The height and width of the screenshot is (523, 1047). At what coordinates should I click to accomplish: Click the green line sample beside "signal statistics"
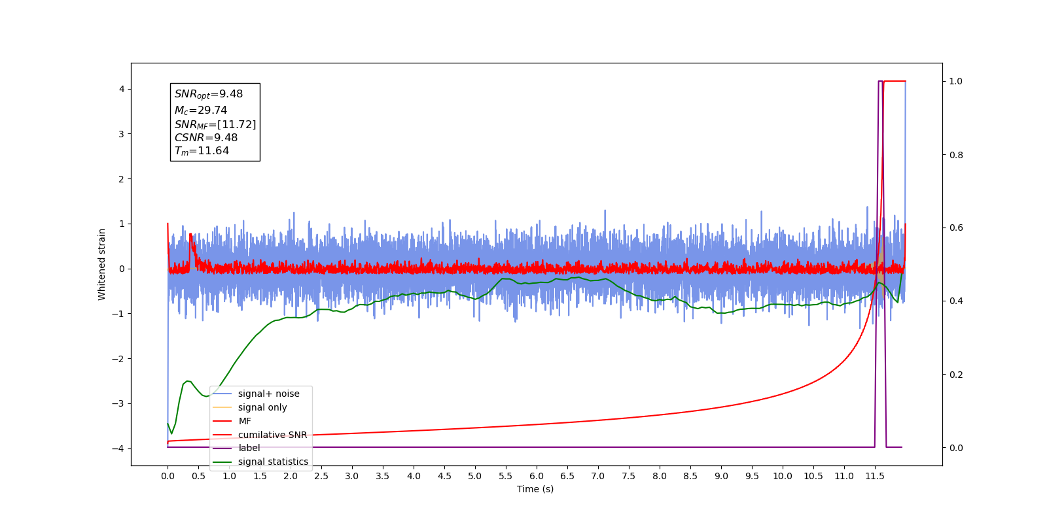[222, 462]
